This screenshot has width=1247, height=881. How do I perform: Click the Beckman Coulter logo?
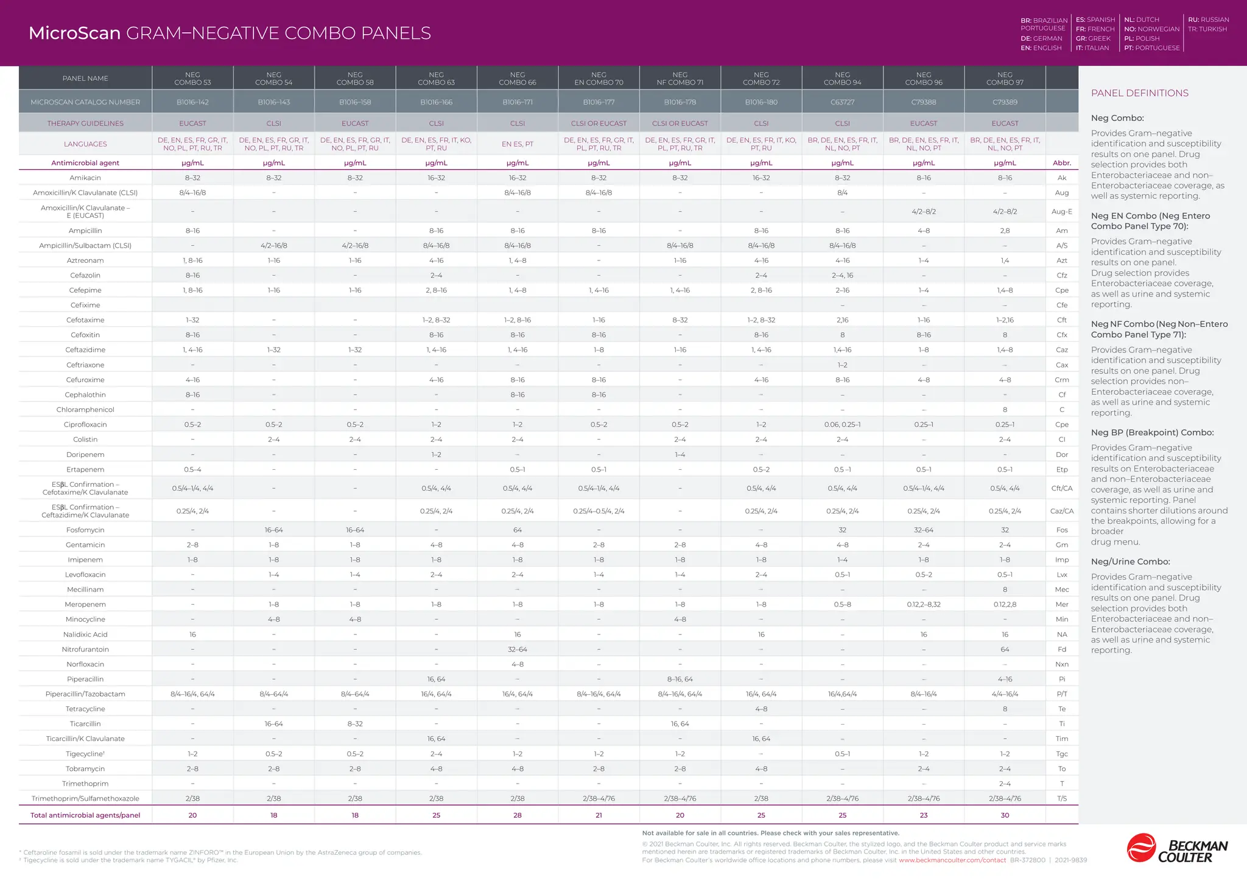coord(1176,848)
